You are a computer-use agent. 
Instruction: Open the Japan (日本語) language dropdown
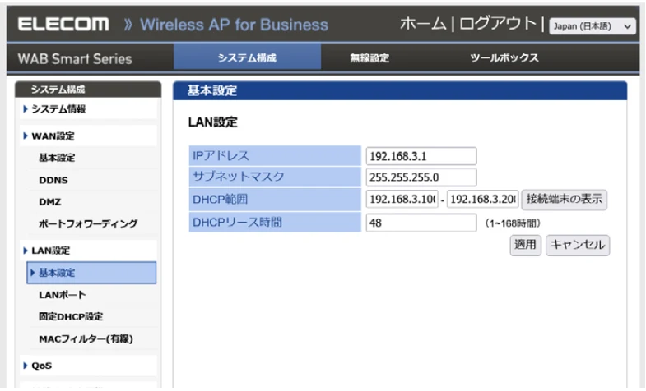(592, 26)
